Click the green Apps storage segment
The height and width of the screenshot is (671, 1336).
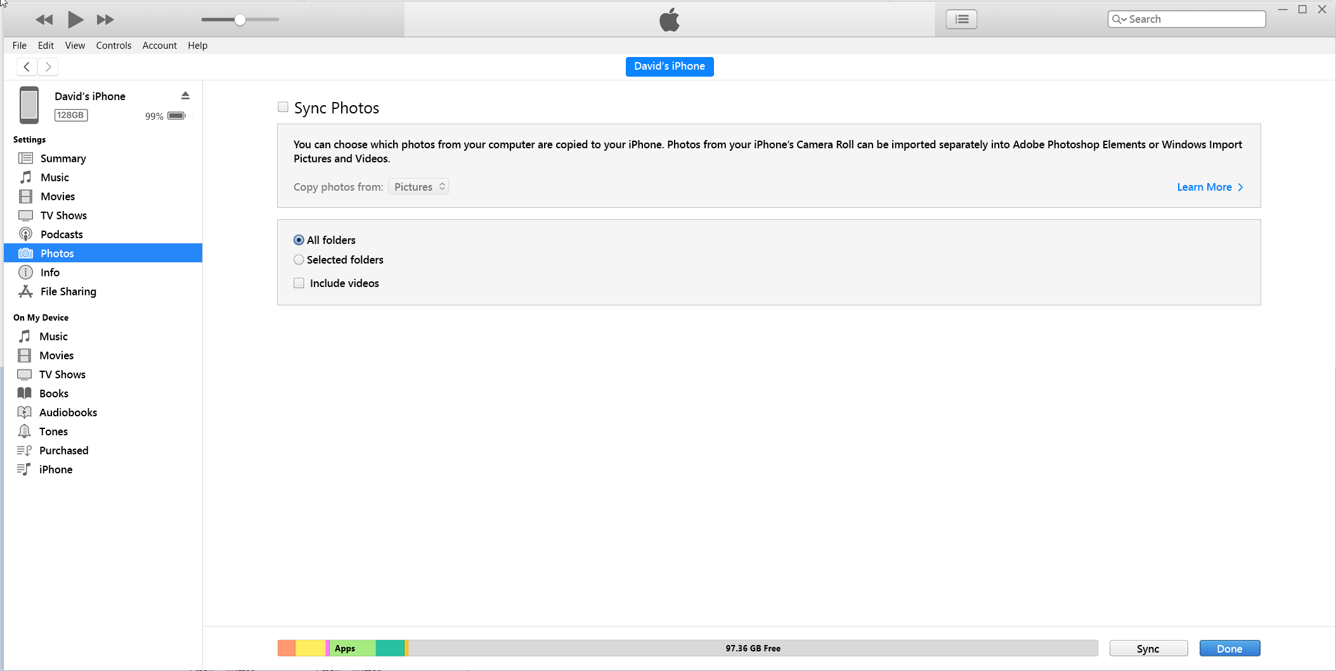pyautogui.click(x=353, y=648)
